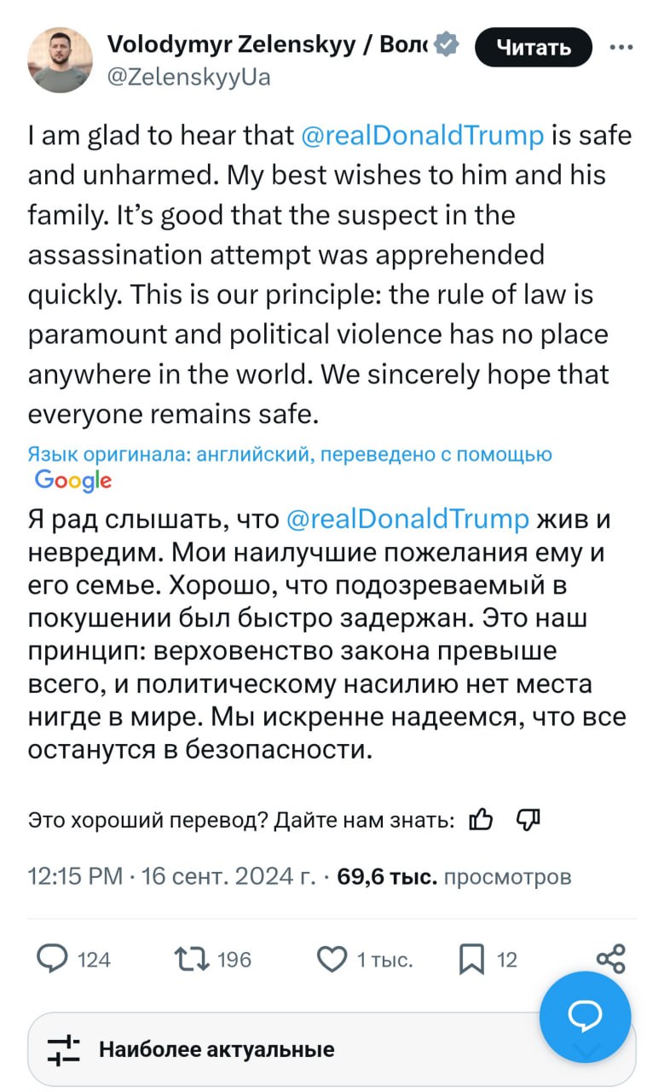Click @realDonaldTrump mention in the Russian translation

coord(407,520)
